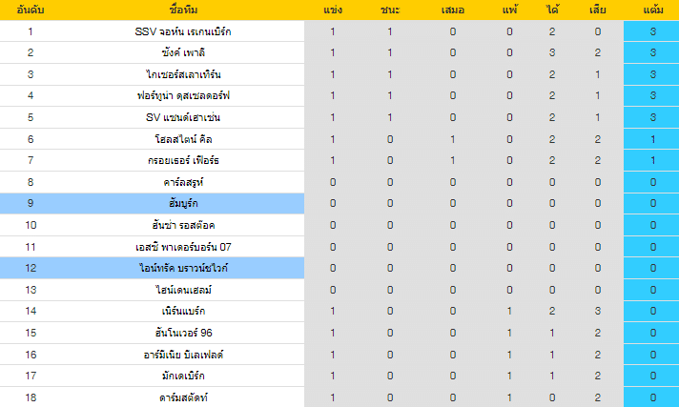Click the เสมอ column header
Viewport: 679px width, 407px height.
click(x=453, y=10)
